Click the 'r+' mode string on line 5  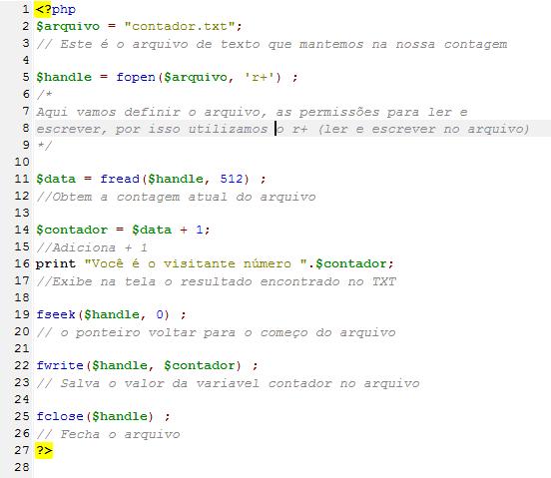(259, 77)
